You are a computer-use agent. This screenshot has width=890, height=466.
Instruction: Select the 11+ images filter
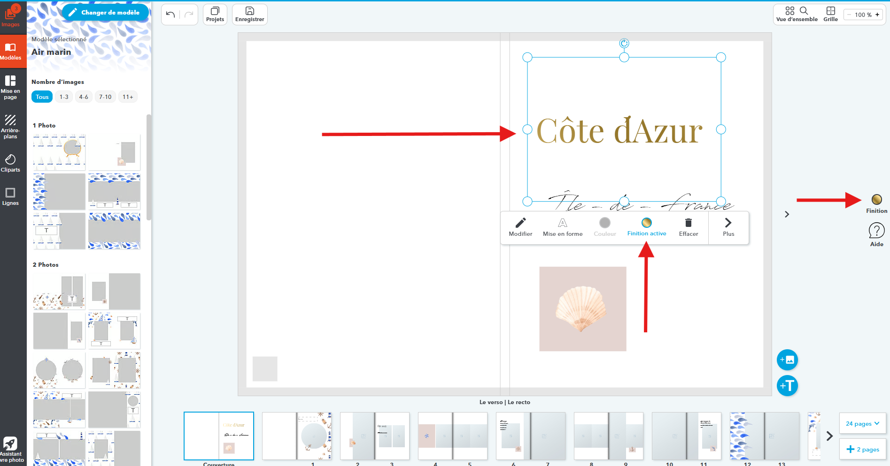pos(128,97)
